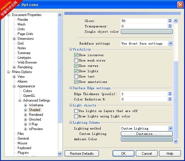Click the Customize... lighting button

point(147,134)
